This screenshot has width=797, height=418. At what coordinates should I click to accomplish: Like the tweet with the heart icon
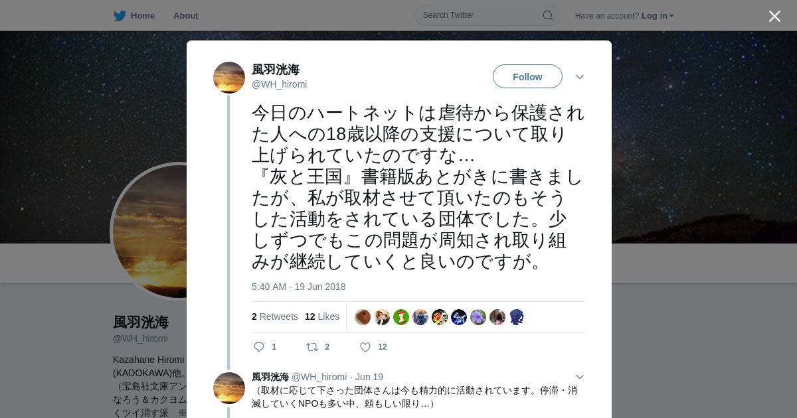[365, 347]
